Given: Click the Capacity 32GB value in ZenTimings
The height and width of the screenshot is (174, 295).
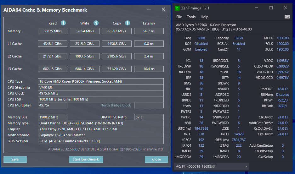Looking at the screenshot, I should 239,38.
